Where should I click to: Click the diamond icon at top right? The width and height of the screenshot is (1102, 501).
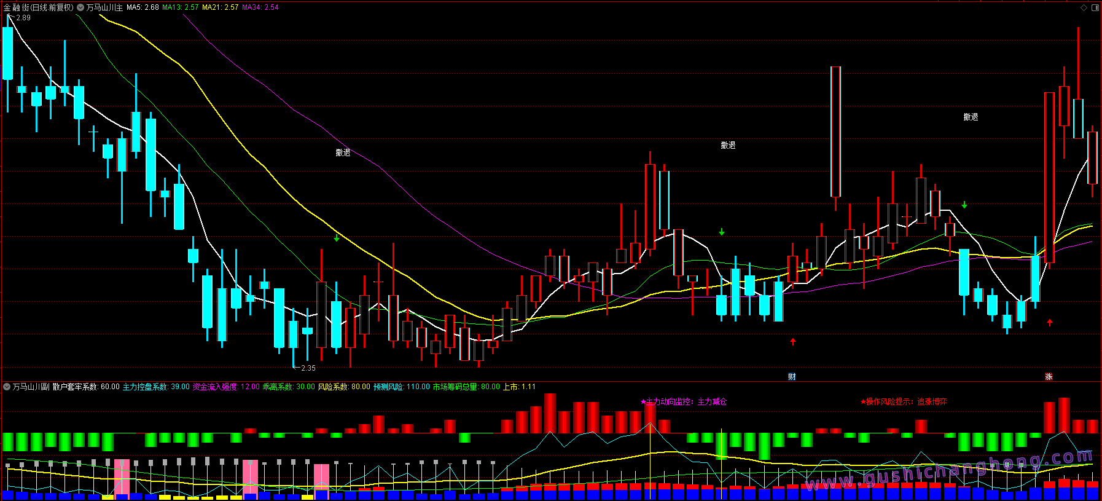click(x=1084, y=7)
